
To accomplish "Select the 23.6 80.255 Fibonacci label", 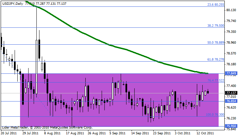I will pyautogui.click(x=216, y=5).
